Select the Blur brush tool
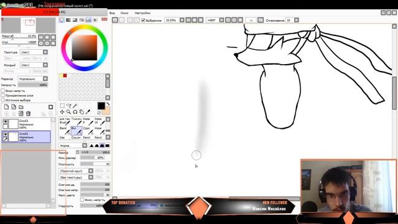398x224 pixels. 76,131
